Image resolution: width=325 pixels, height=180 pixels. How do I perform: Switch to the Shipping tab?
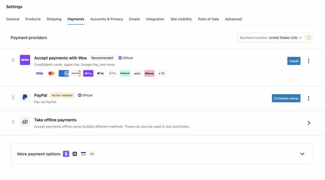(54, 19)
